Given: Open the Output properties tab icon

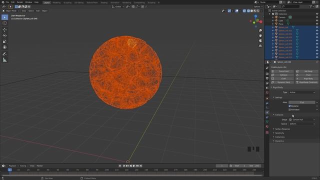Looking at the screenshot, I should click(x=267, y=78).
